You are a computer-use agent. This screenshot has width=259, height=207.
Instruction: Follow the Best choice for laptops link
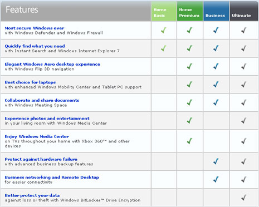[30, 82]
